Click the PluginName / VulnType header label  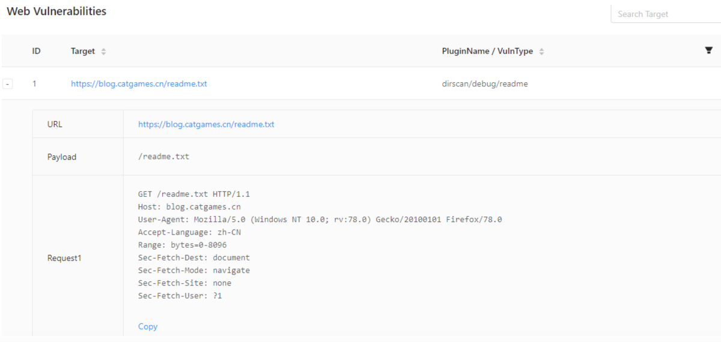point(487,52)
